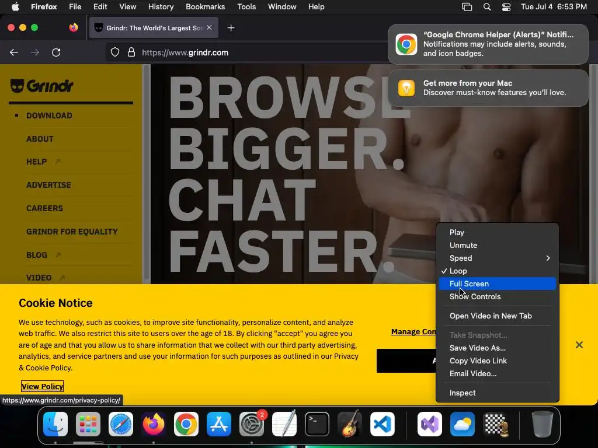Open Visual Studio Code from the dock
This screenshot has height=448, width=598.
coord(383,424)
